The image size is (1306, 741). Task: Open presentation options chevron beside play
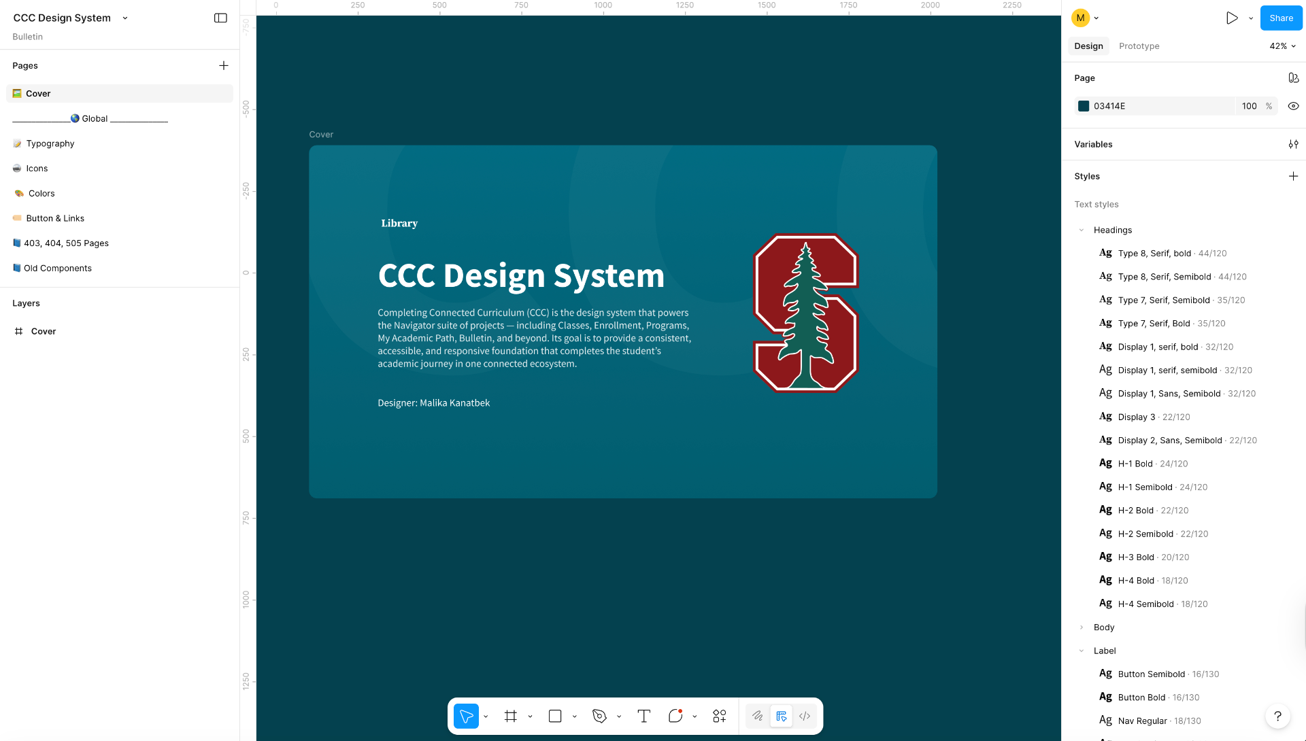pos(1251,18)
